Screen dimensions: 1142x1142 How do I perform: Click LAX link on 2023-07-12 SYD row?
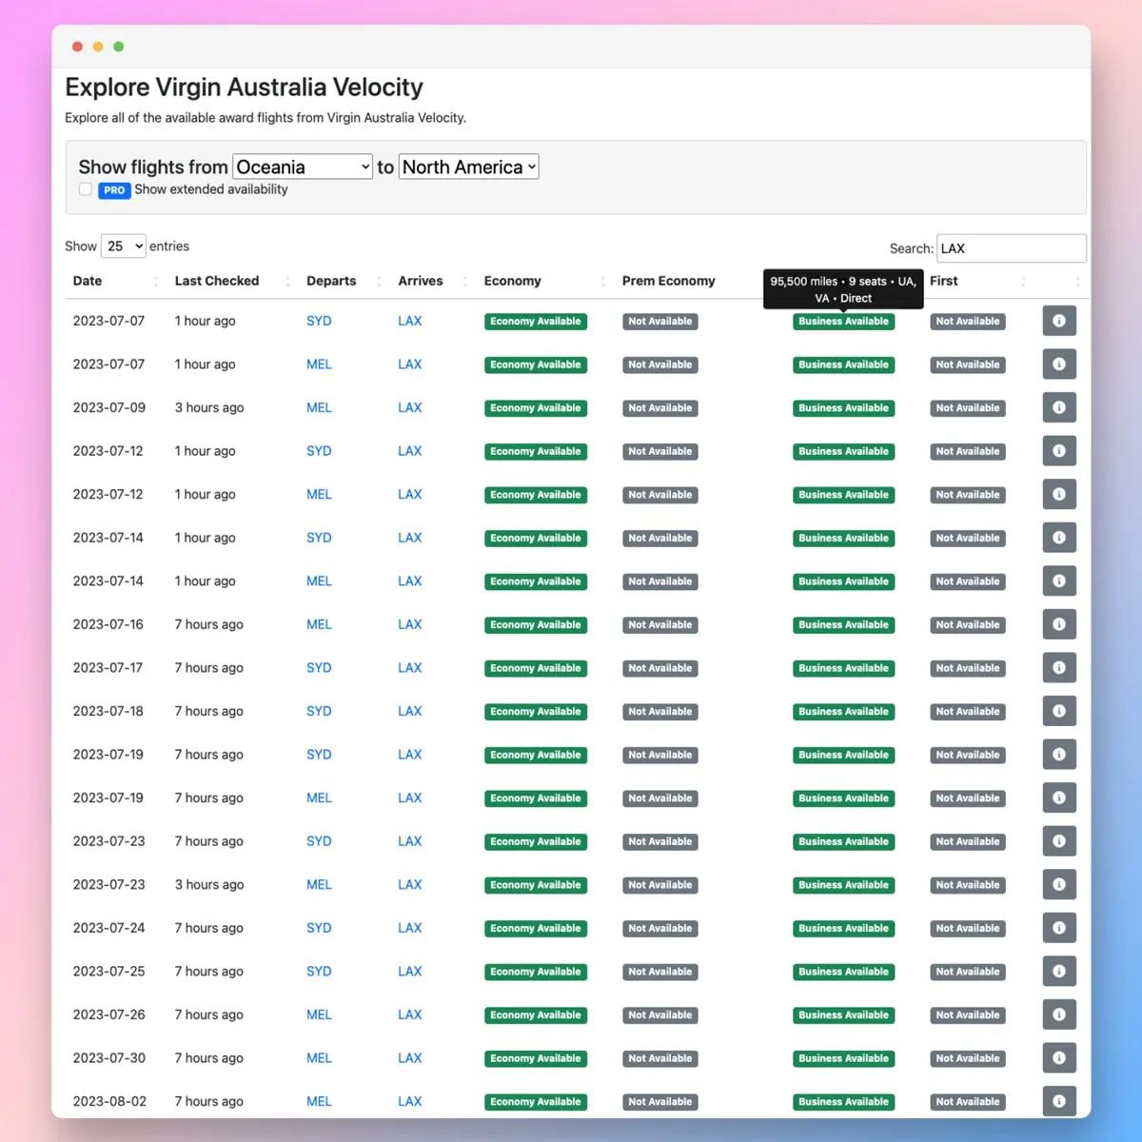[x=410, y=451]
